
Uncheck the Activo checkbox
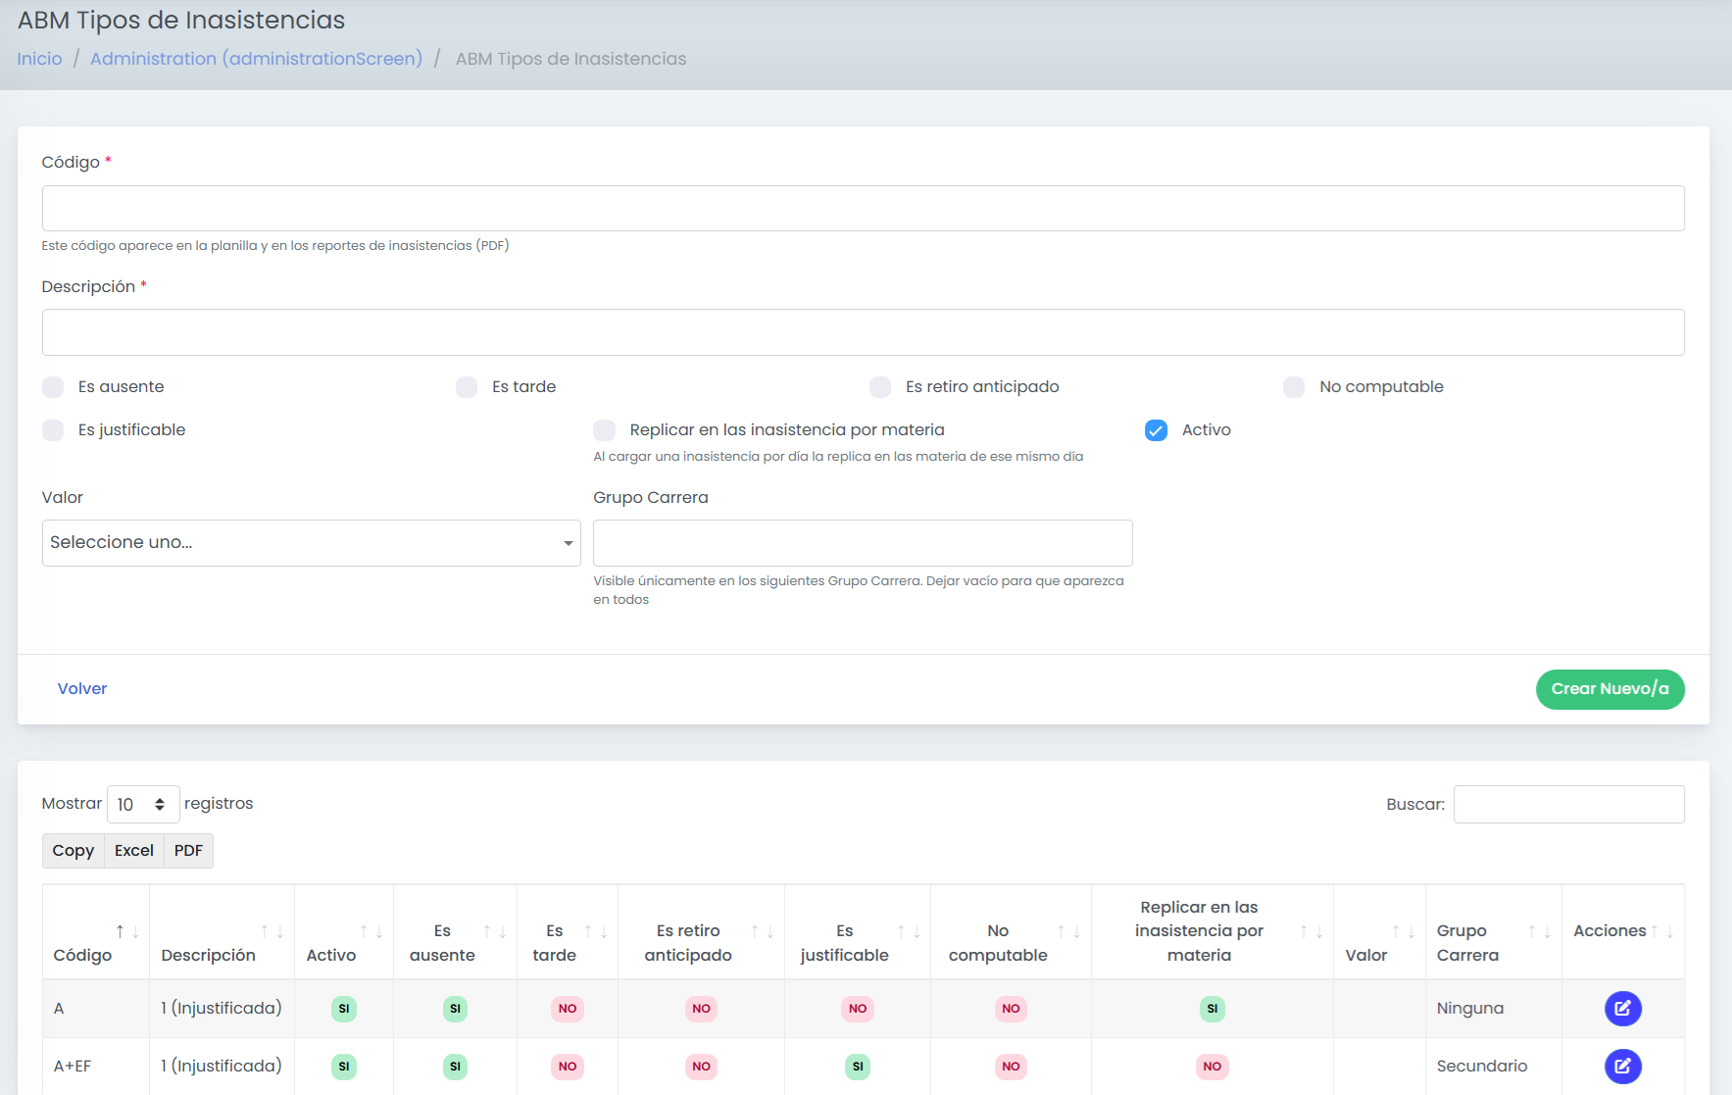click(1157, 430)
